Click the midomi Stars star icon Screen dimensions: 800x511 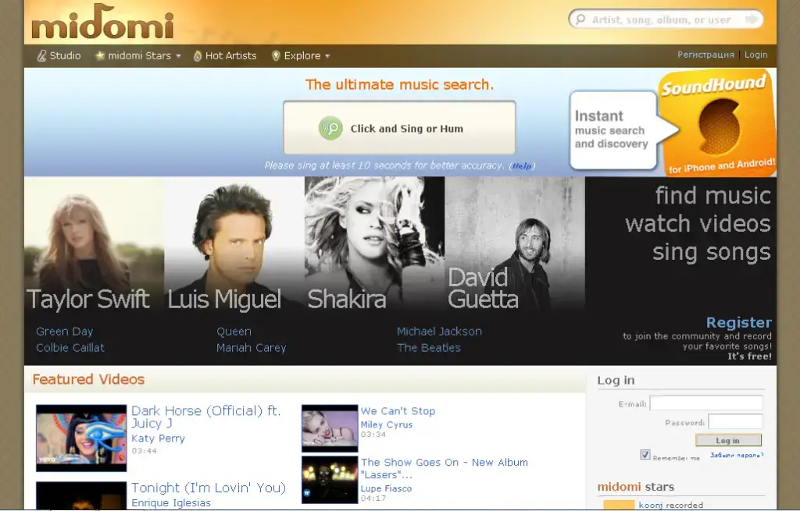point(100,56)
